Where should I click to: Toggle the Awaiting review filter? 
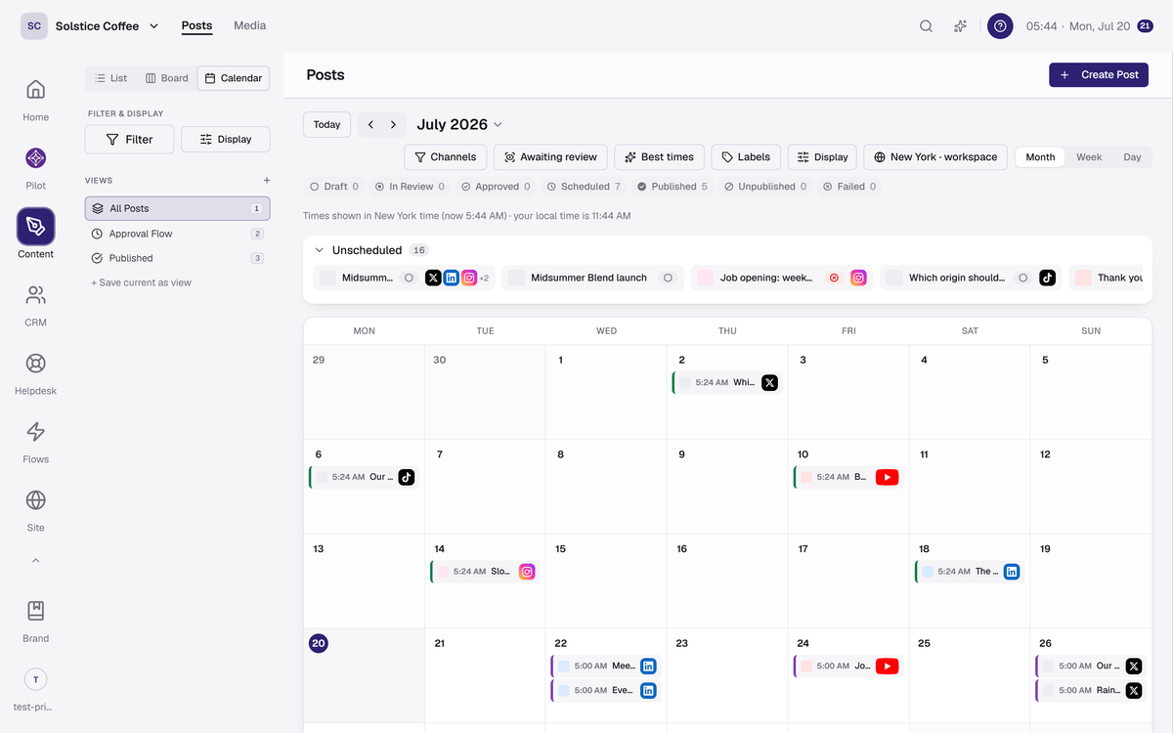coord(550,156)
